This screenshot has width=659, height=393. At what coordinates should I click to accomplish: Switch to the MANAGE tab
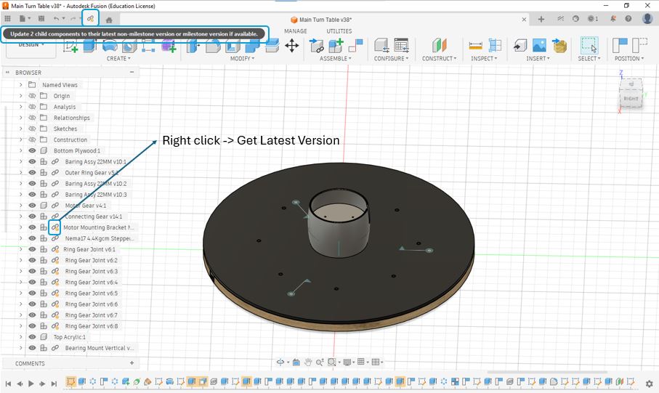(x=295, y=31)
